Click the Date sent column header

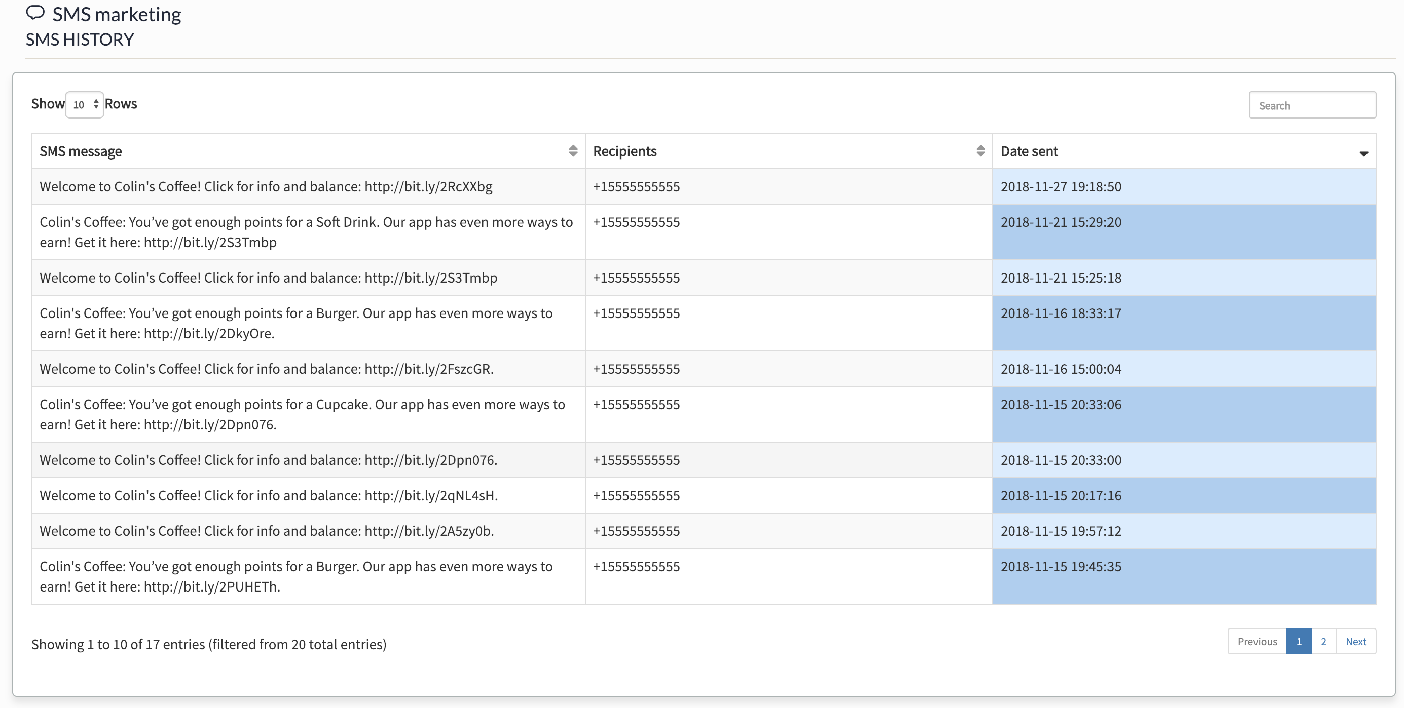(x=1029, y=151)
